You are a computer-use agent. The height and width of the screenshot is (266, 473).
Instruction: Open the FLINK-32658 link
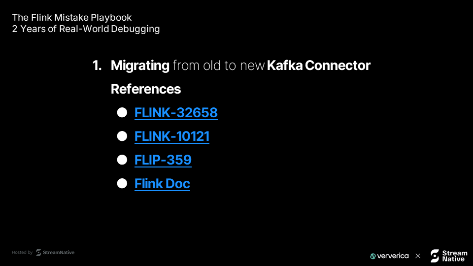tap(176, 113)
